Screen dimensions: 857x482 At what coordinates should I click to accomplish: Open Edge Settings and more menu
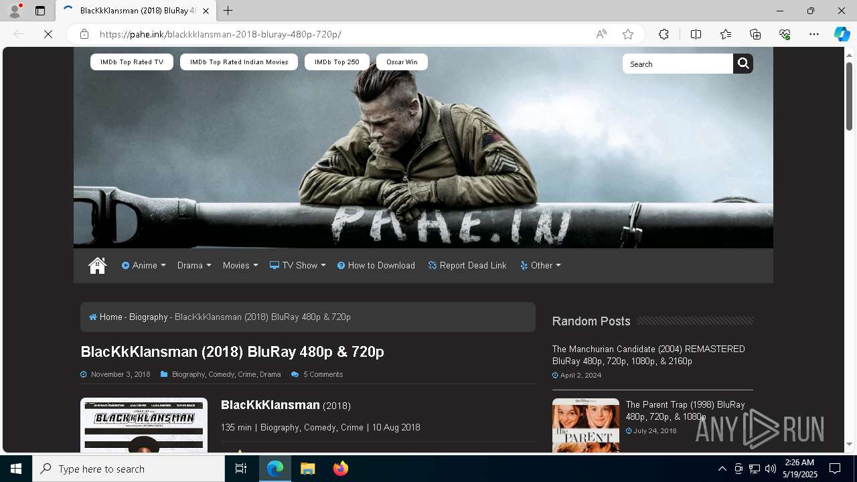coord(814,34)
